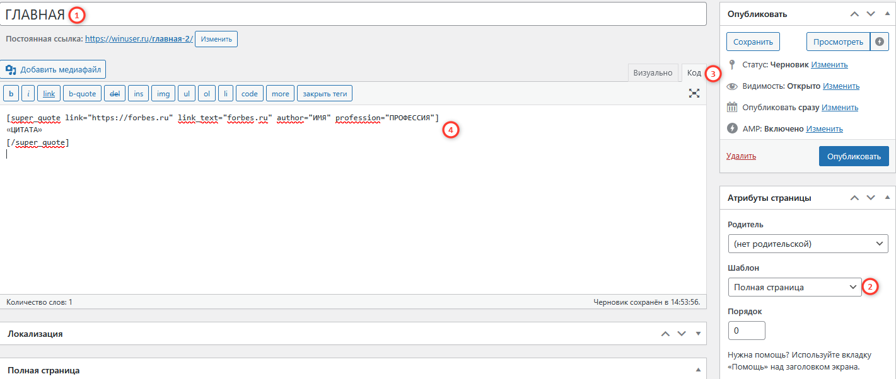The width and height of the screenshot is (896, 379).
Task: Click 'Изменить' link next to Статус
Action: click(829, 65)
